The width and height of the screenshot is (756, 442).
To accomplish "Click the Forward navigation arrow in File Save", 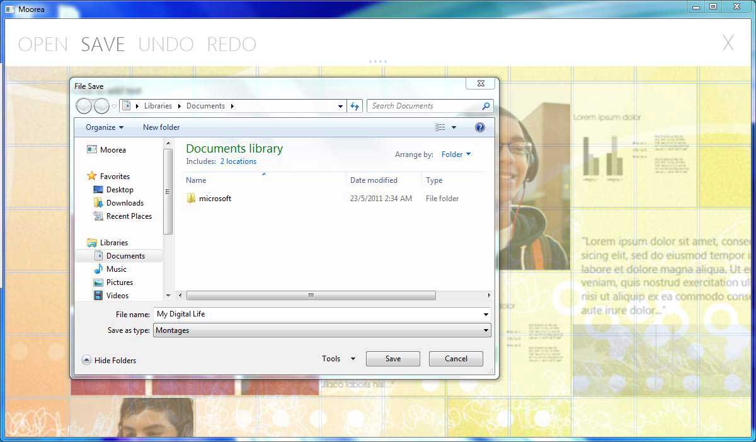I will [101, 106].
